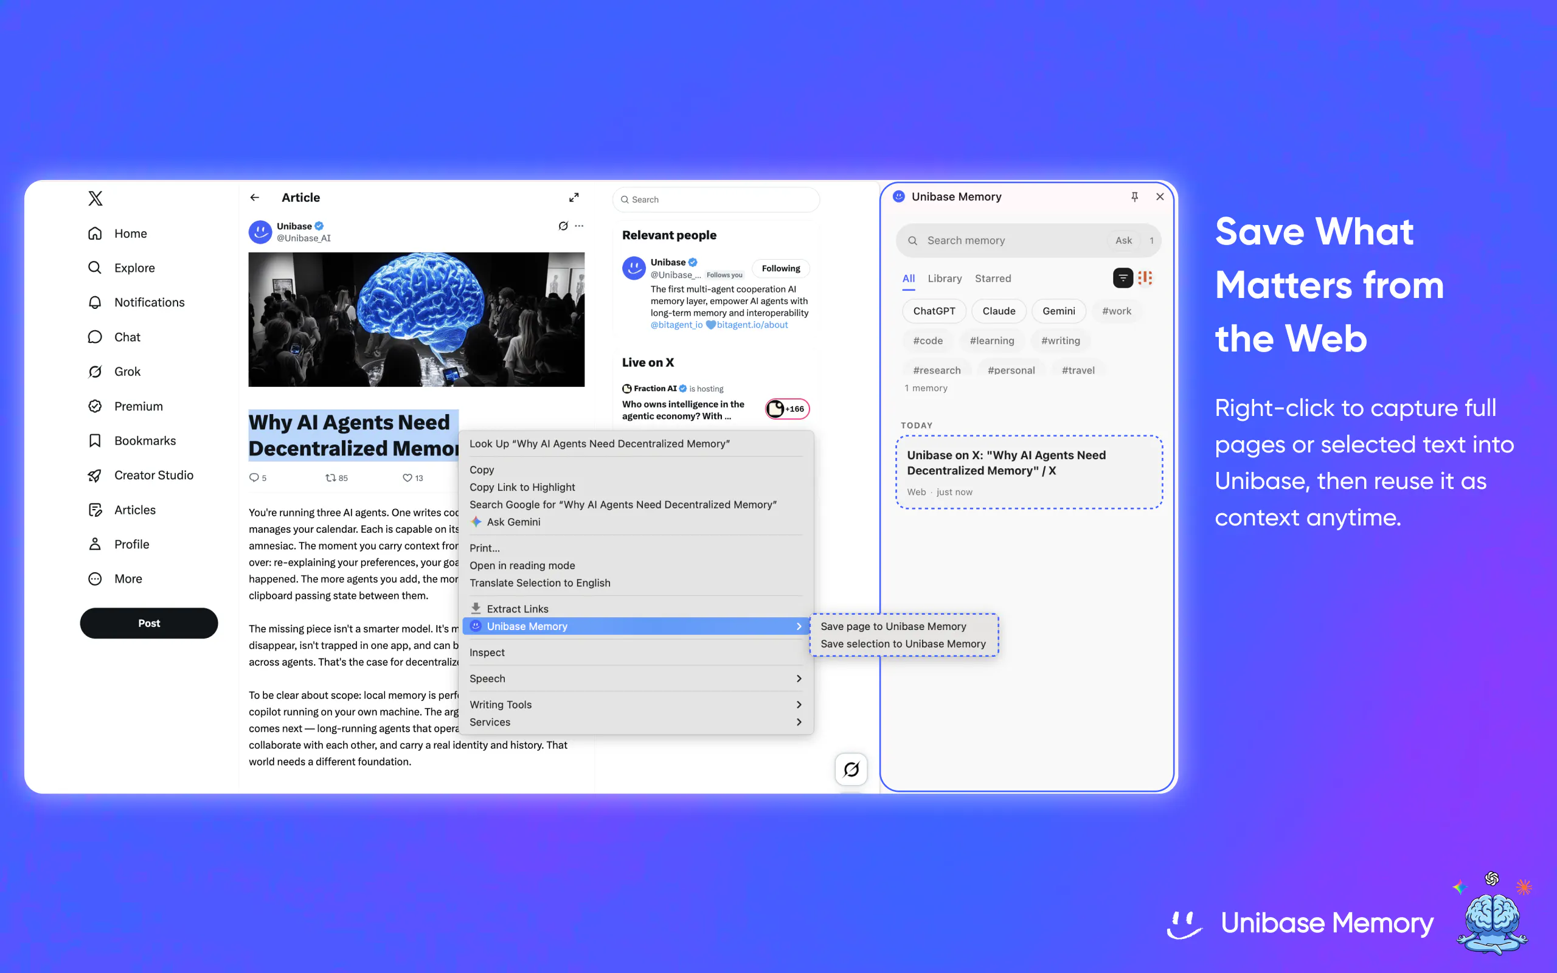1557x973 pixels.
Task: Open the @bitagent_io profile link
Action: tap(676, 325)
